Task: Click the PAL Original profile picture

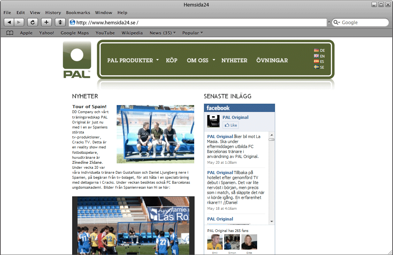Action: tap(213, 121)
